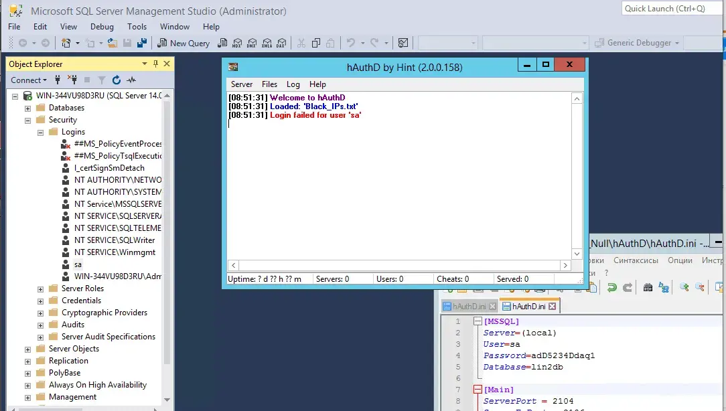The image size is (726, 411).
Task: Open the Object Explorer window position dropdown
Action: point(145,64)
